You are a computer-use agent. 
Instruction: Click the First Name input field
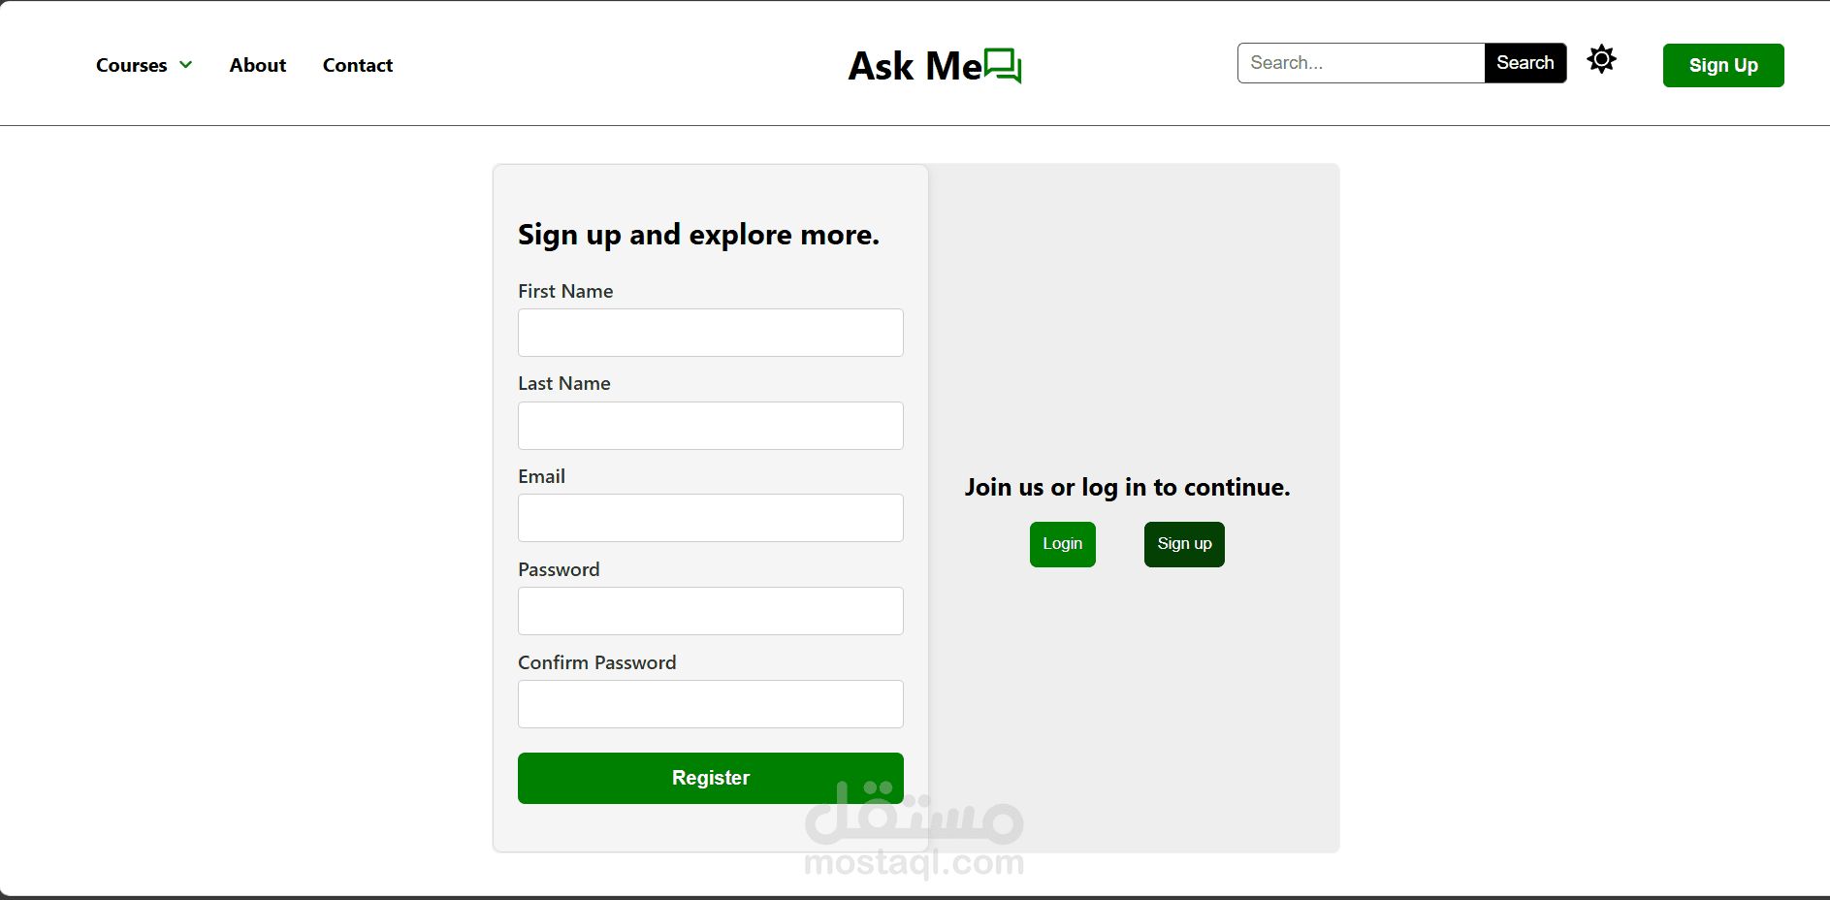(710, 333)
